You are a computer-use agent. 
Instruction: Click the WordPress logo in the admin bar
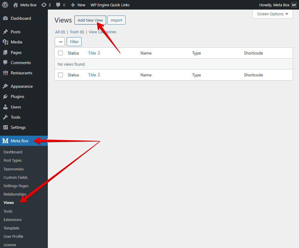click(5, 5)
